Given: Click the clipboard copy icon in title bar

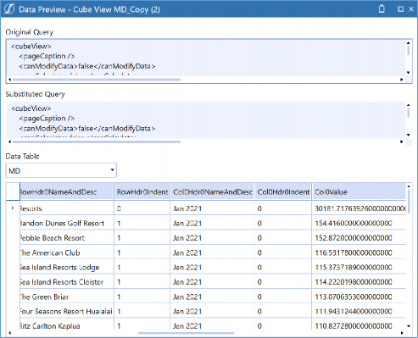Looking at the screenshot, I should click(382, 8).
